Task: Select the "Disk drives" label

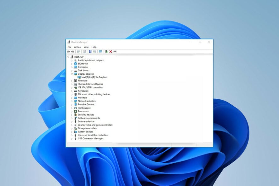Action: click(x=83, y=71)
